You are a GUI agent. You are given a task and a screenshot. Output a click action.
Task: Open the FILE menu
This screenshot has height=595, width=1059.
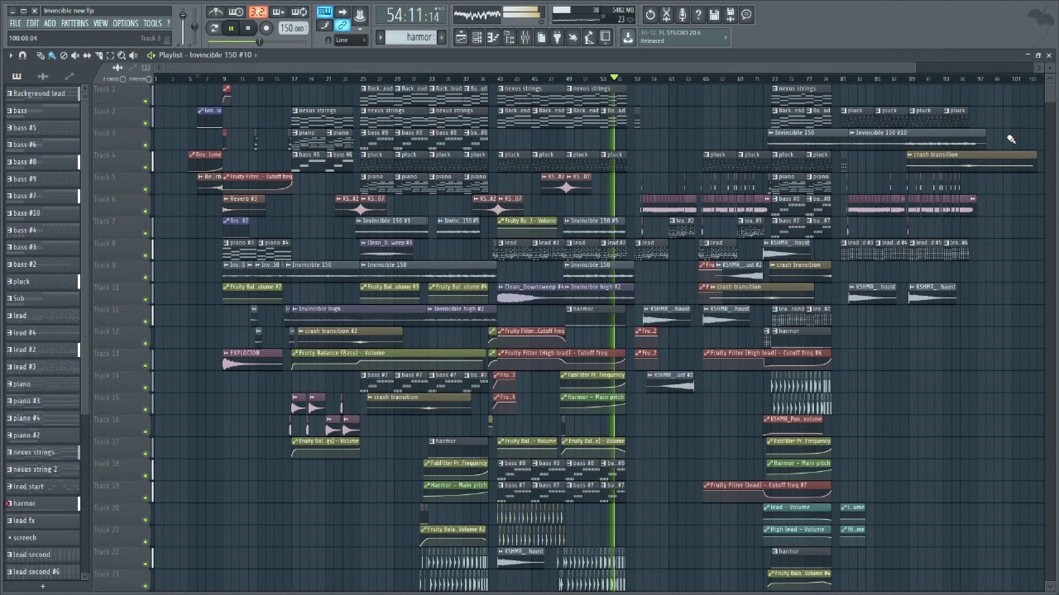pos(15,23)
